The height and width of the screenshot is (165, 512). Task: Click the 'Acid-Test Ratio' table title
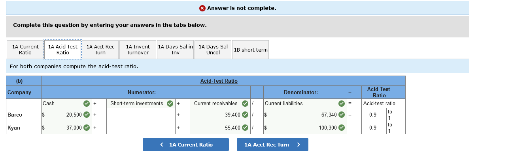(219, 81)
